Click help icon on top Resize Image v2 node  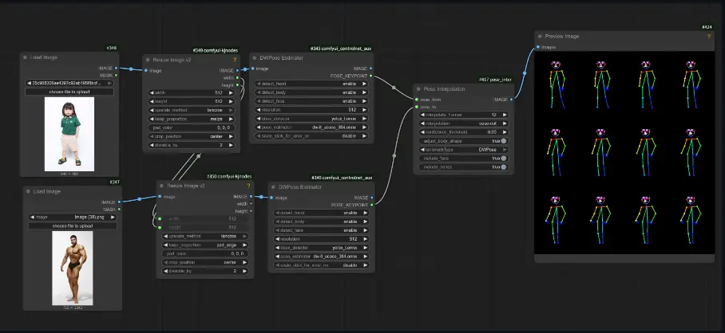pyautogui.click(x=236, y=60)
